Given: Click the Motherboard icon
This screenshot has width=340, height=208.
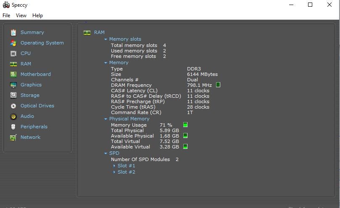Looking at the screenshot, I should point(13,75).
